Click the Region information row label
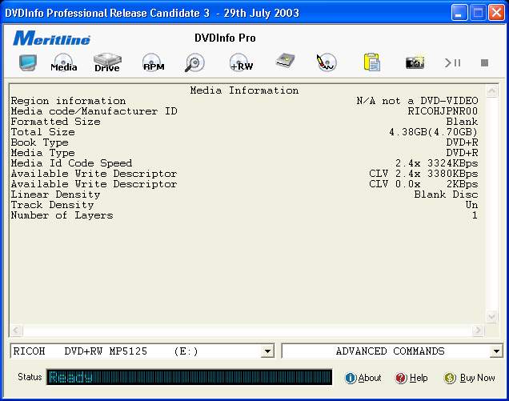Screen dimensions: 509x401 (68, 101)
